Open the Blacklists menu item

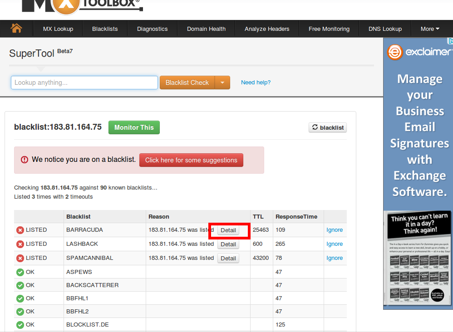tap(105, 29)
